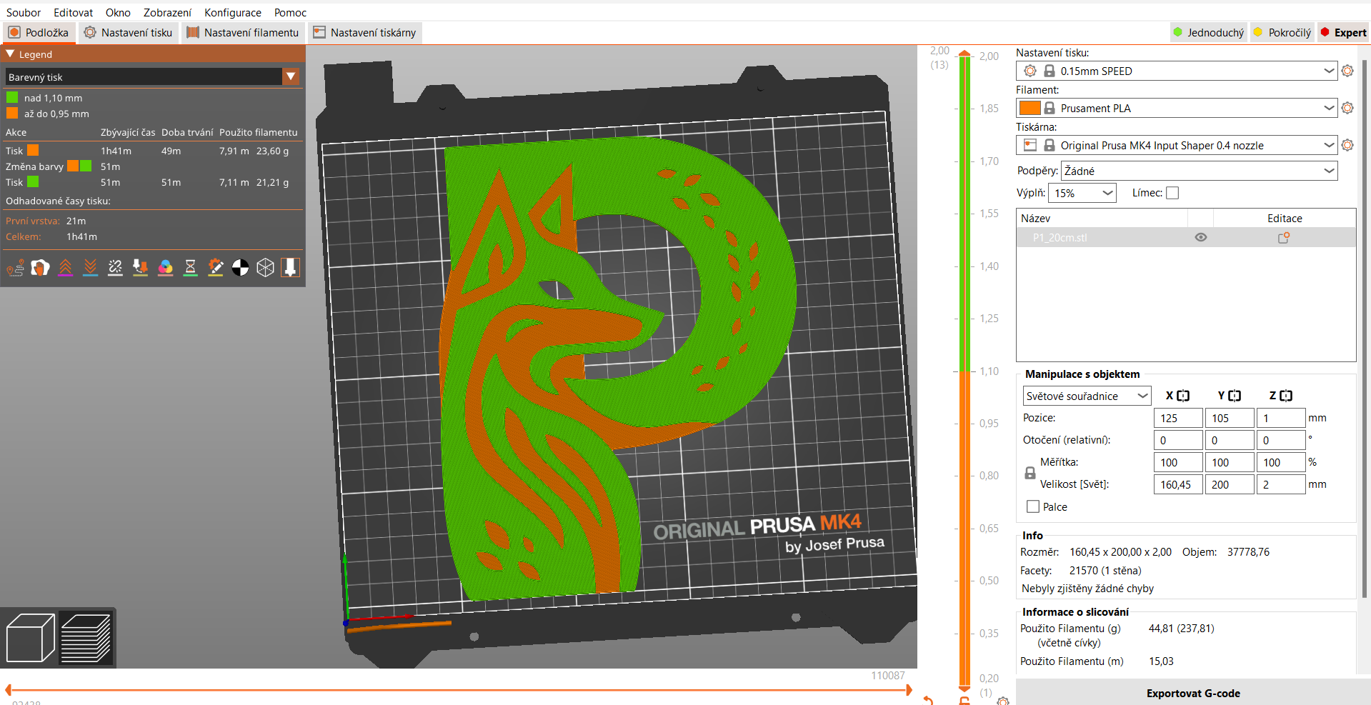Click the orange Prusament PLA filament color swatch

pos(1029,108)
